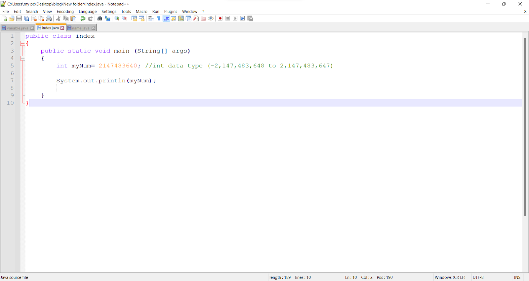Viewport: 529px width, 281px height.
Task: Open the File menu
Action: pyautogui.click(x=6, y=11)
